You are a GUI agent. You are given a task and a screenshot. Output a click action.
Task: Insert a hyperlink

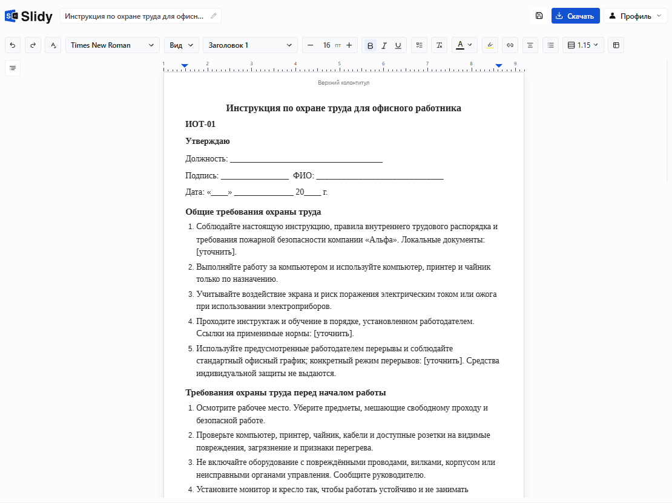[x=510, y=45]
